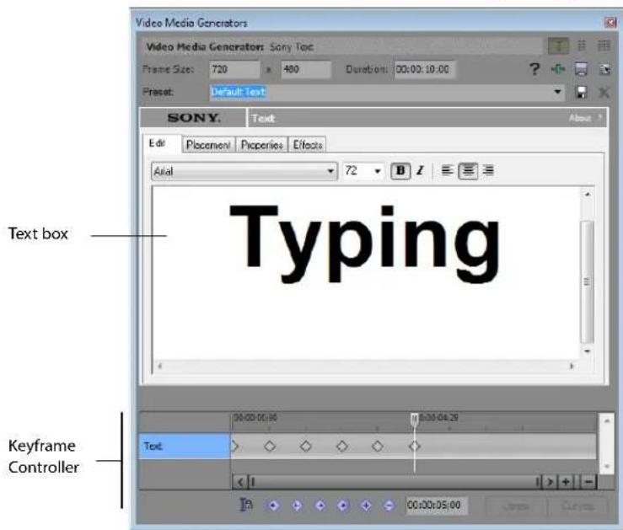The image size is (623, 530).
Task: Click the dimmed Lanes button
Action: pyautogui.click(x=516, y=506)
